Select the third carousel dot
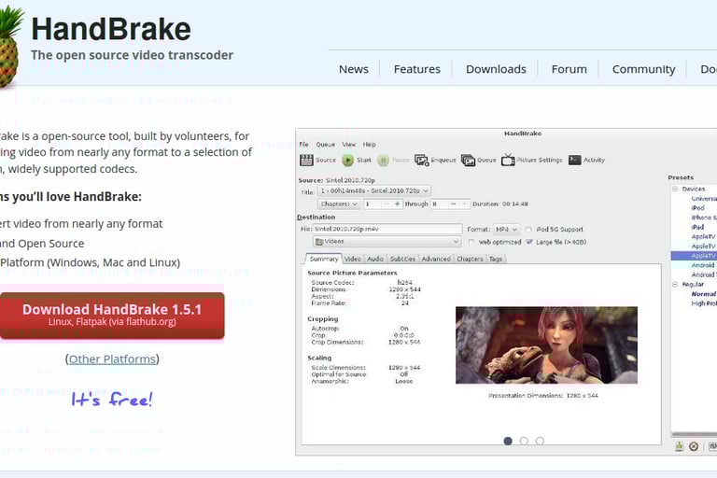 [540, 441]
